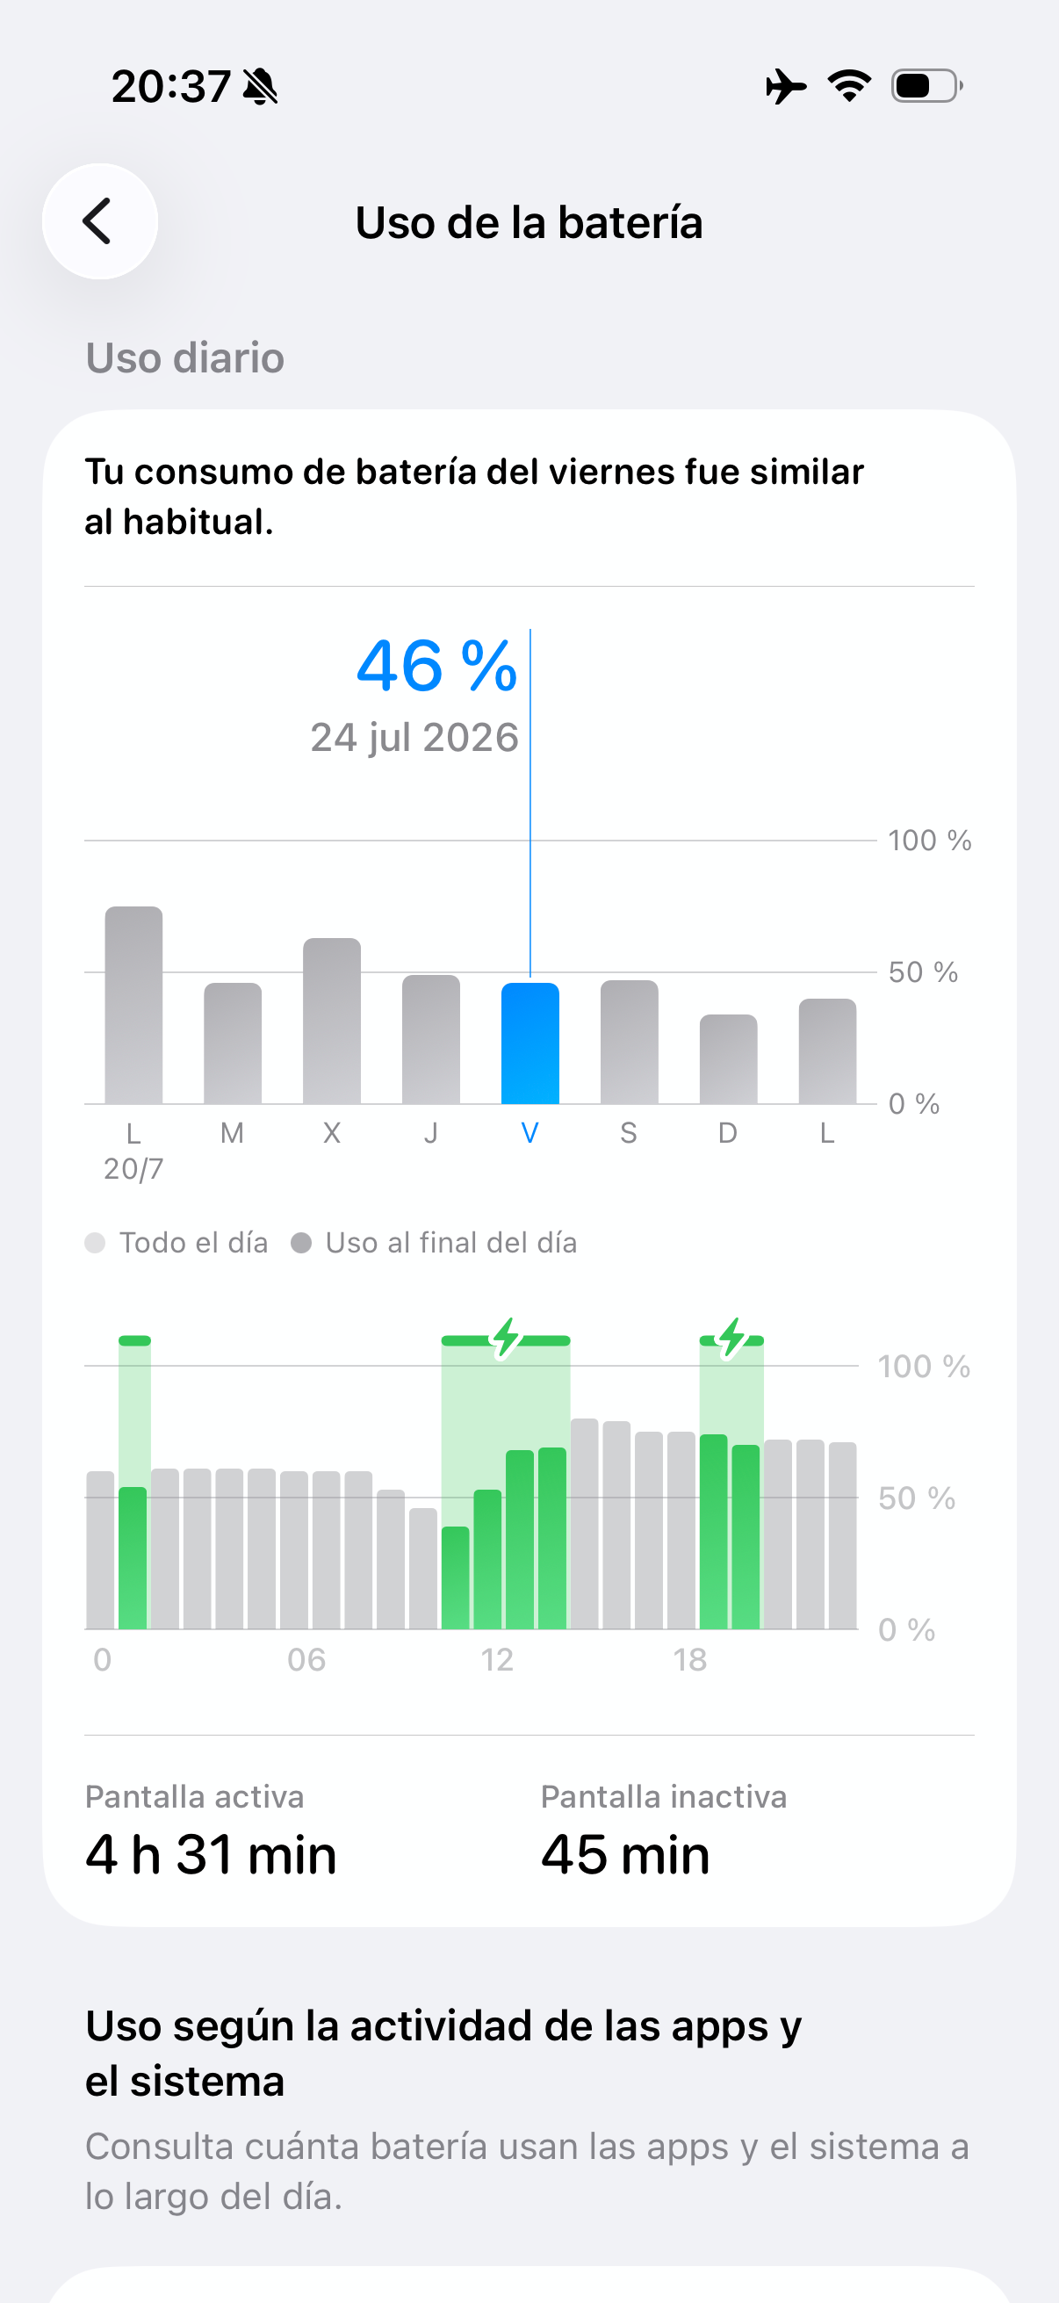Tap the 46 % selected day readout
Screen dimensions: 1059x2303
tap(437, 666)
